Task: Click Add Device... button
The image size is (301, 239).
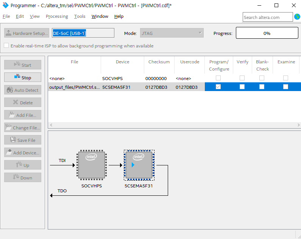Action: pyautogui.click(x=23, y=153)
